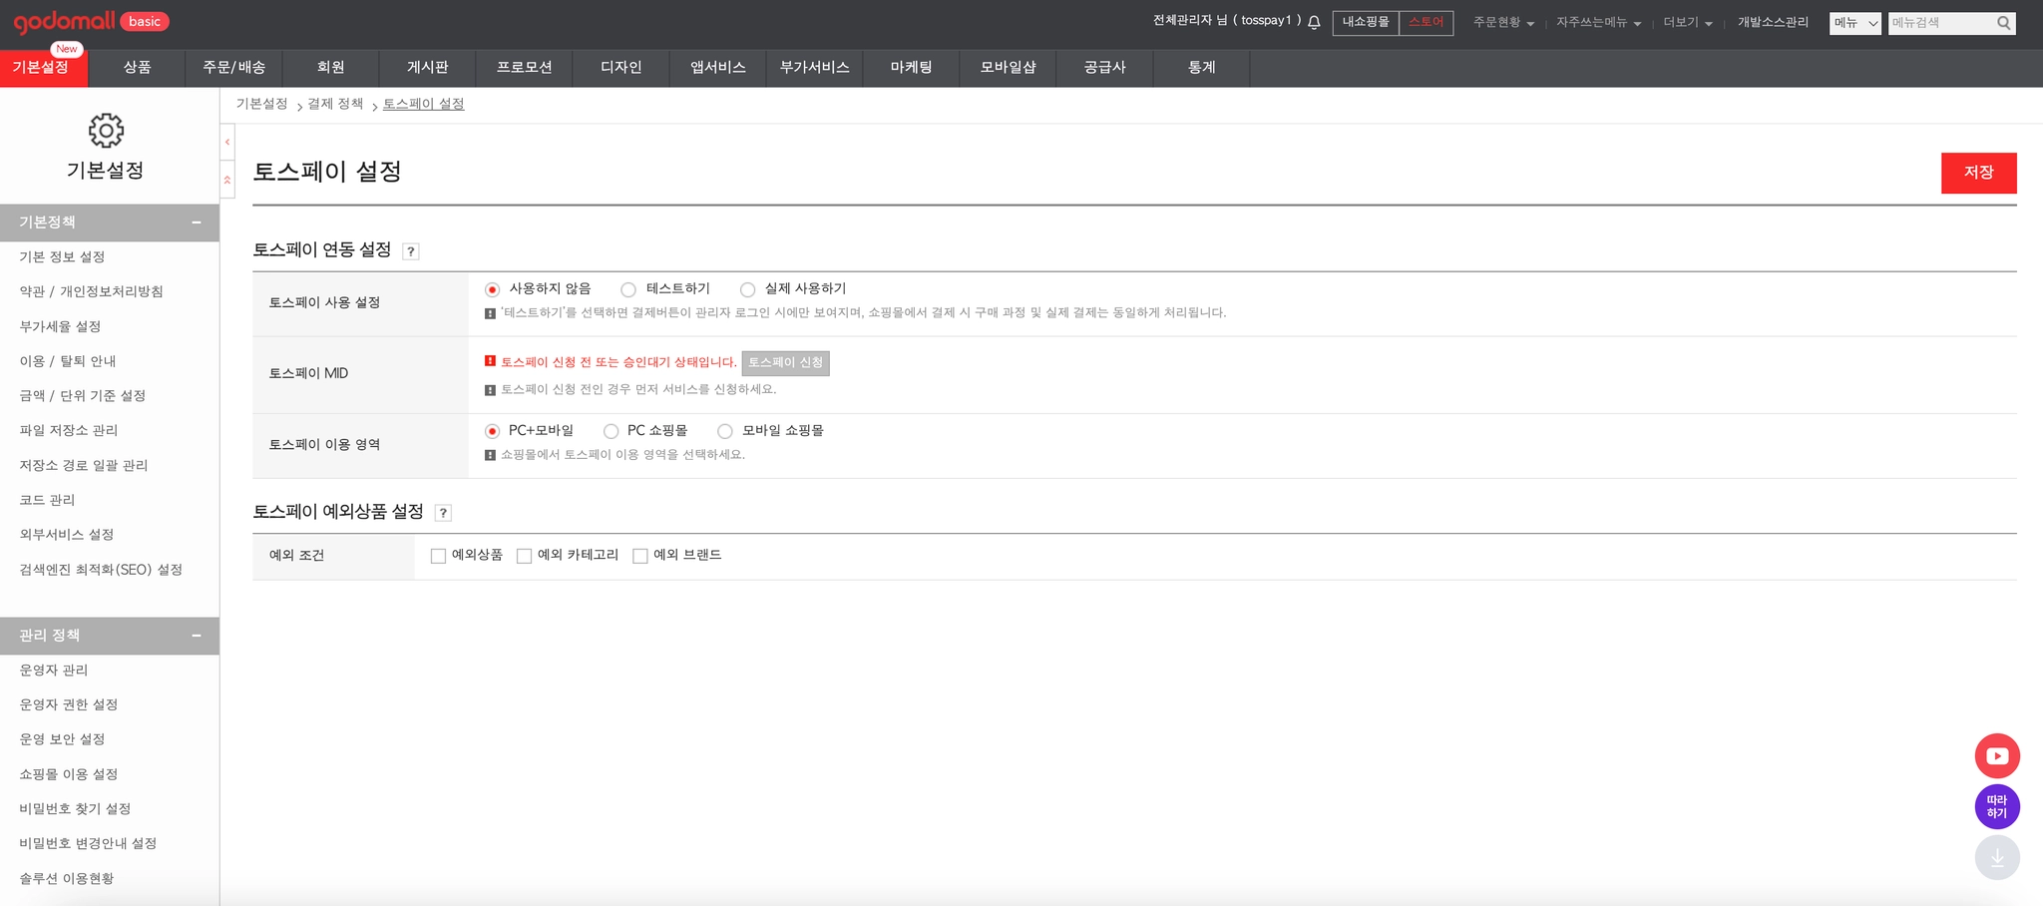The height and width of the screenshot is (906, 2043).
Task: Open 외부서비스 설정 in sidebar
Action: (67, 535)
